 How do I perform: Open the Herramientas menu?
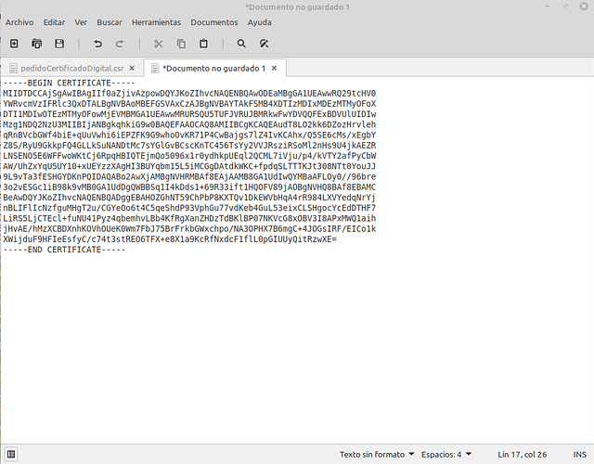click(x=157, y=22)
